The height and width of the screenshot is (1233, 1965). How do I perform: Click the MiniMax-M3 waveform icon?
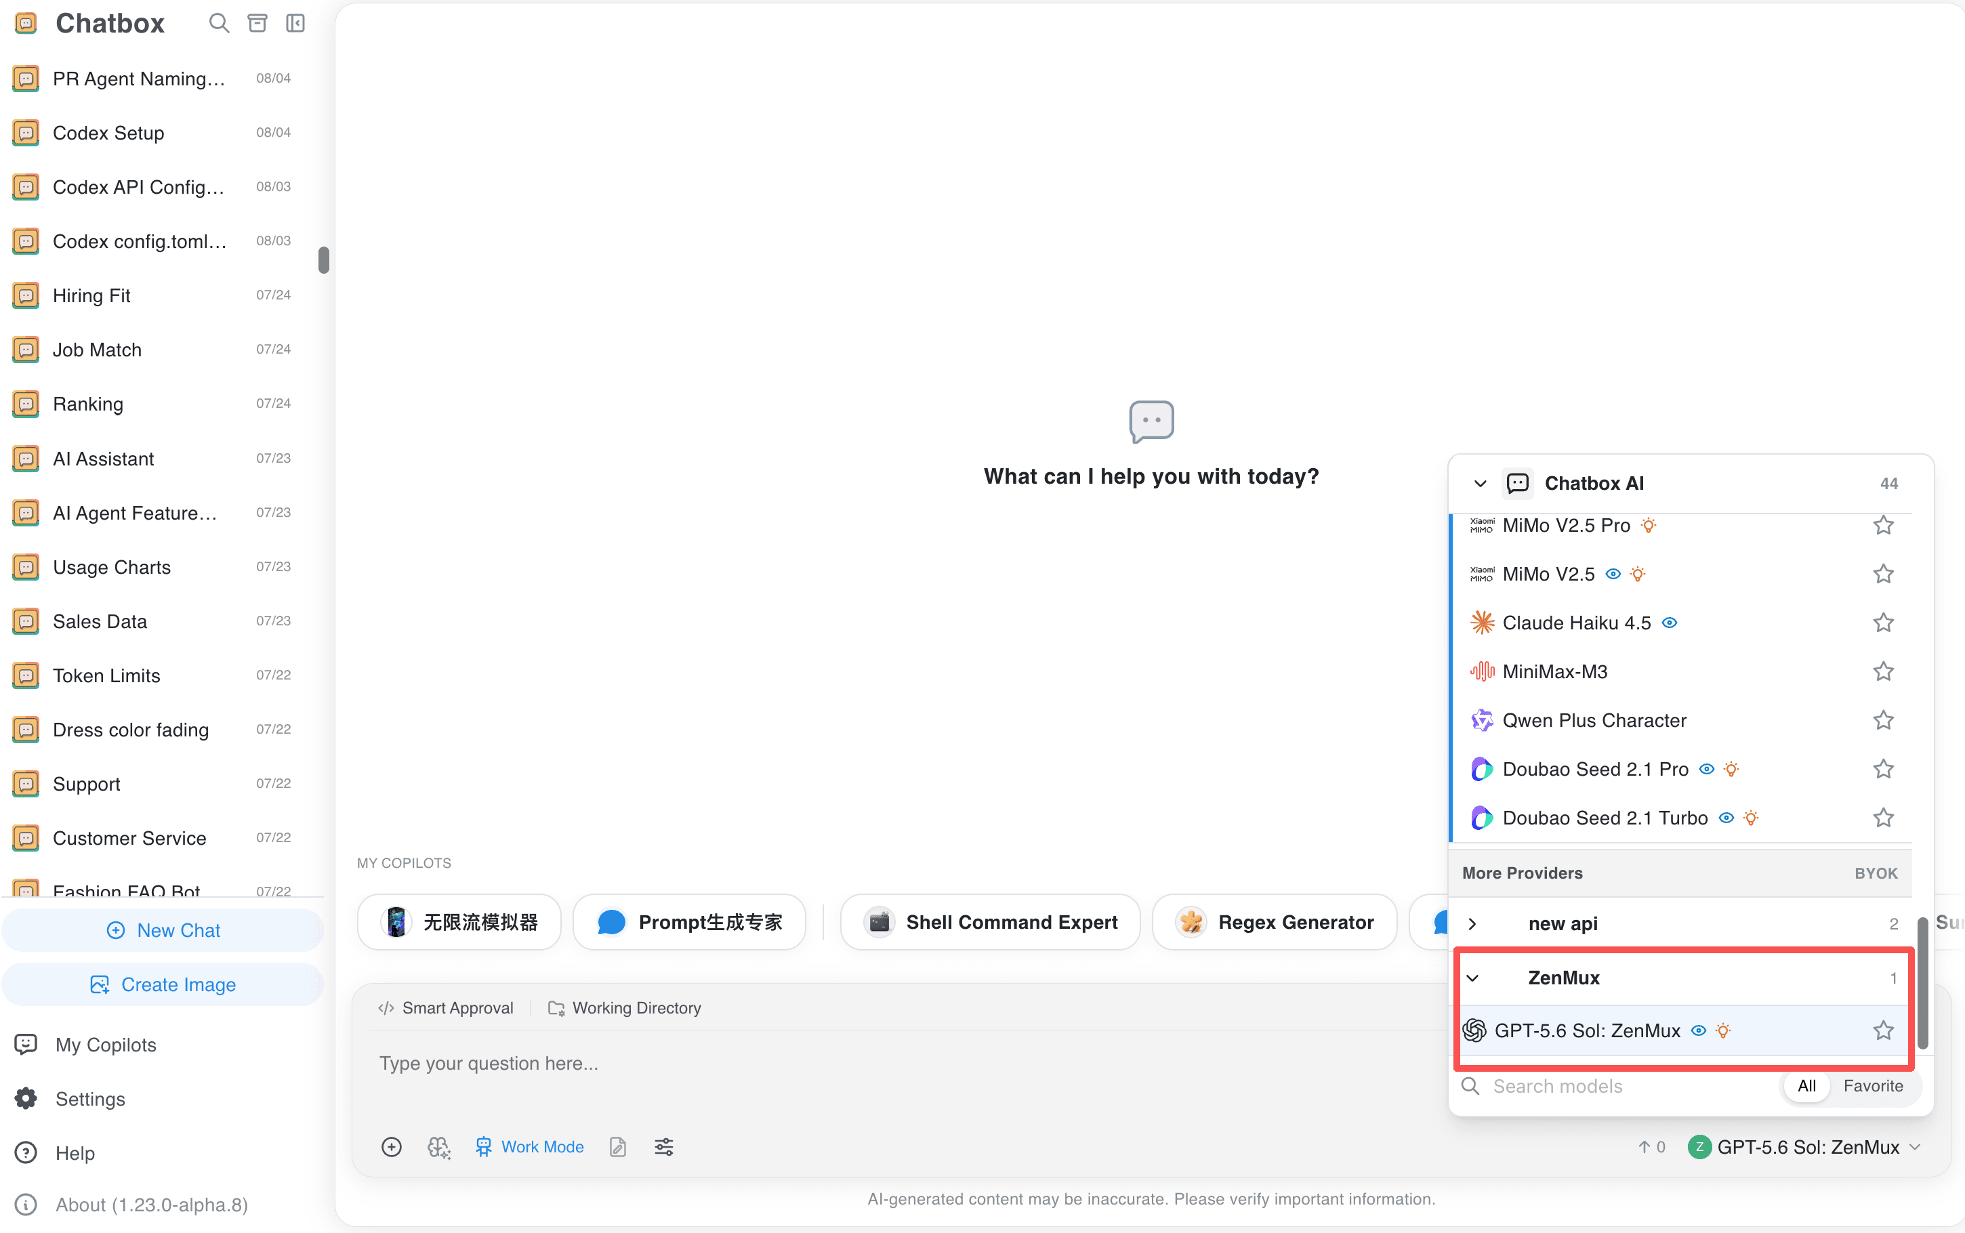pos(1481,671)
